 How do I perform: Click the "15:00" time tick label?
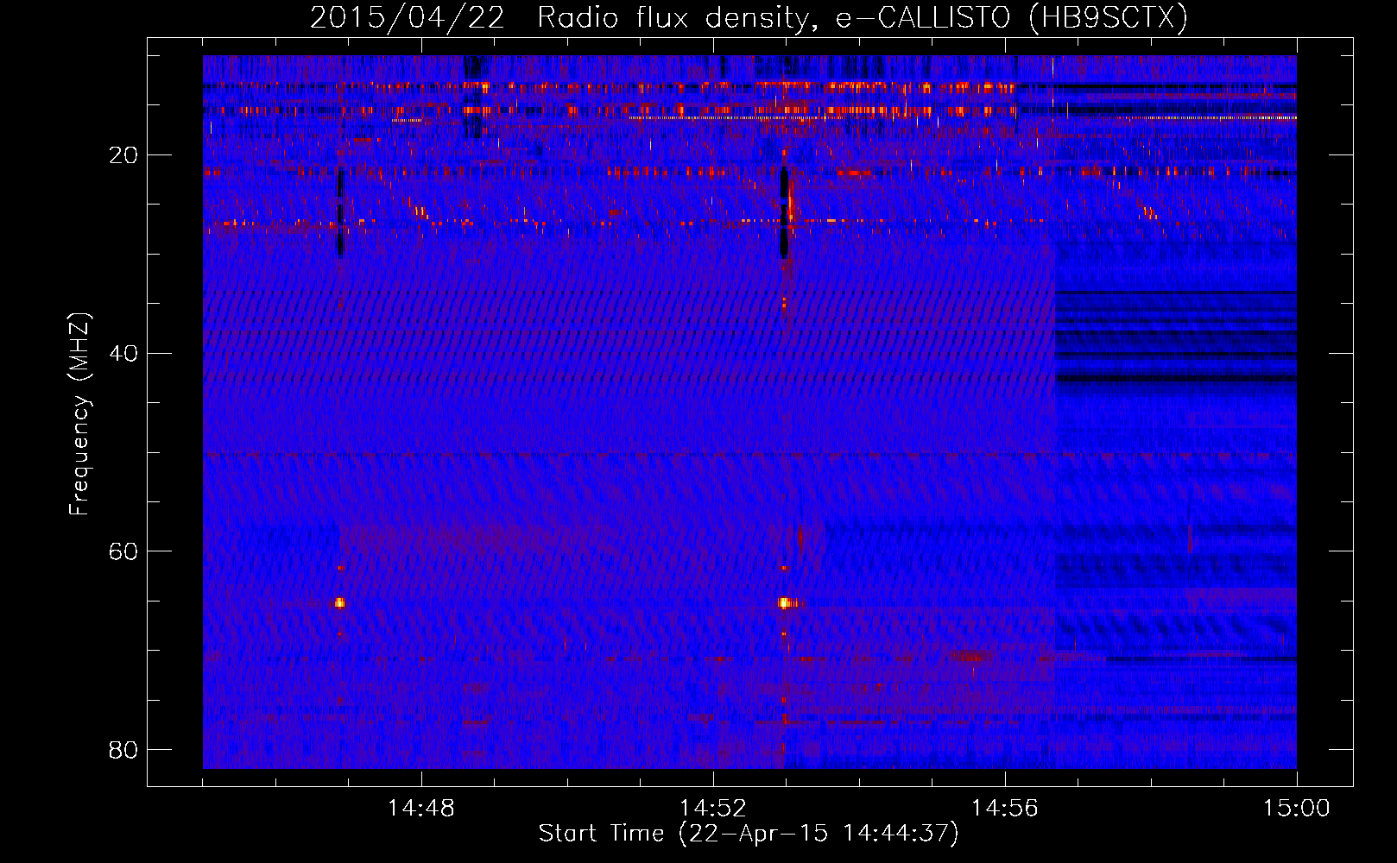pos(1296,809)
